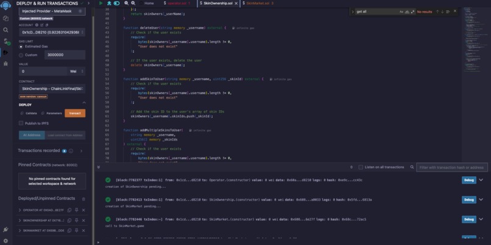Toggle the AI copilot switch in toolbar
Viewport: 491px width, 245px height.
(116, 3)
